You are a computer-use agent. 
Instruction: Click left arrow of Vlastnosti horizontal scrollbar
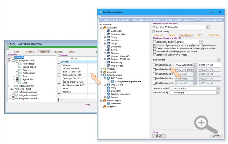[61, 100]
